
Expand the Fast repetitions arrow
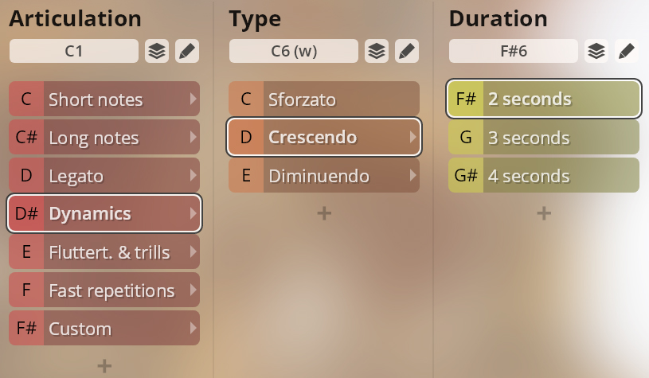click(x=192, y=290)
